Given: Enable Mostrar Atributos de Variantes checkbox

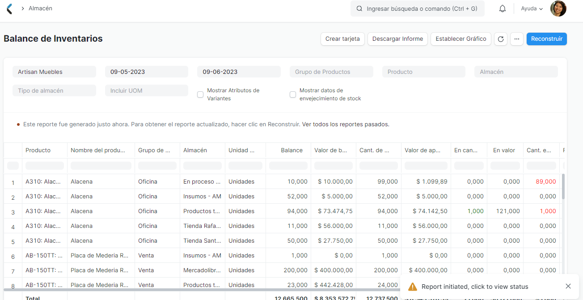Looking at the screenshot, I should 200,94.
